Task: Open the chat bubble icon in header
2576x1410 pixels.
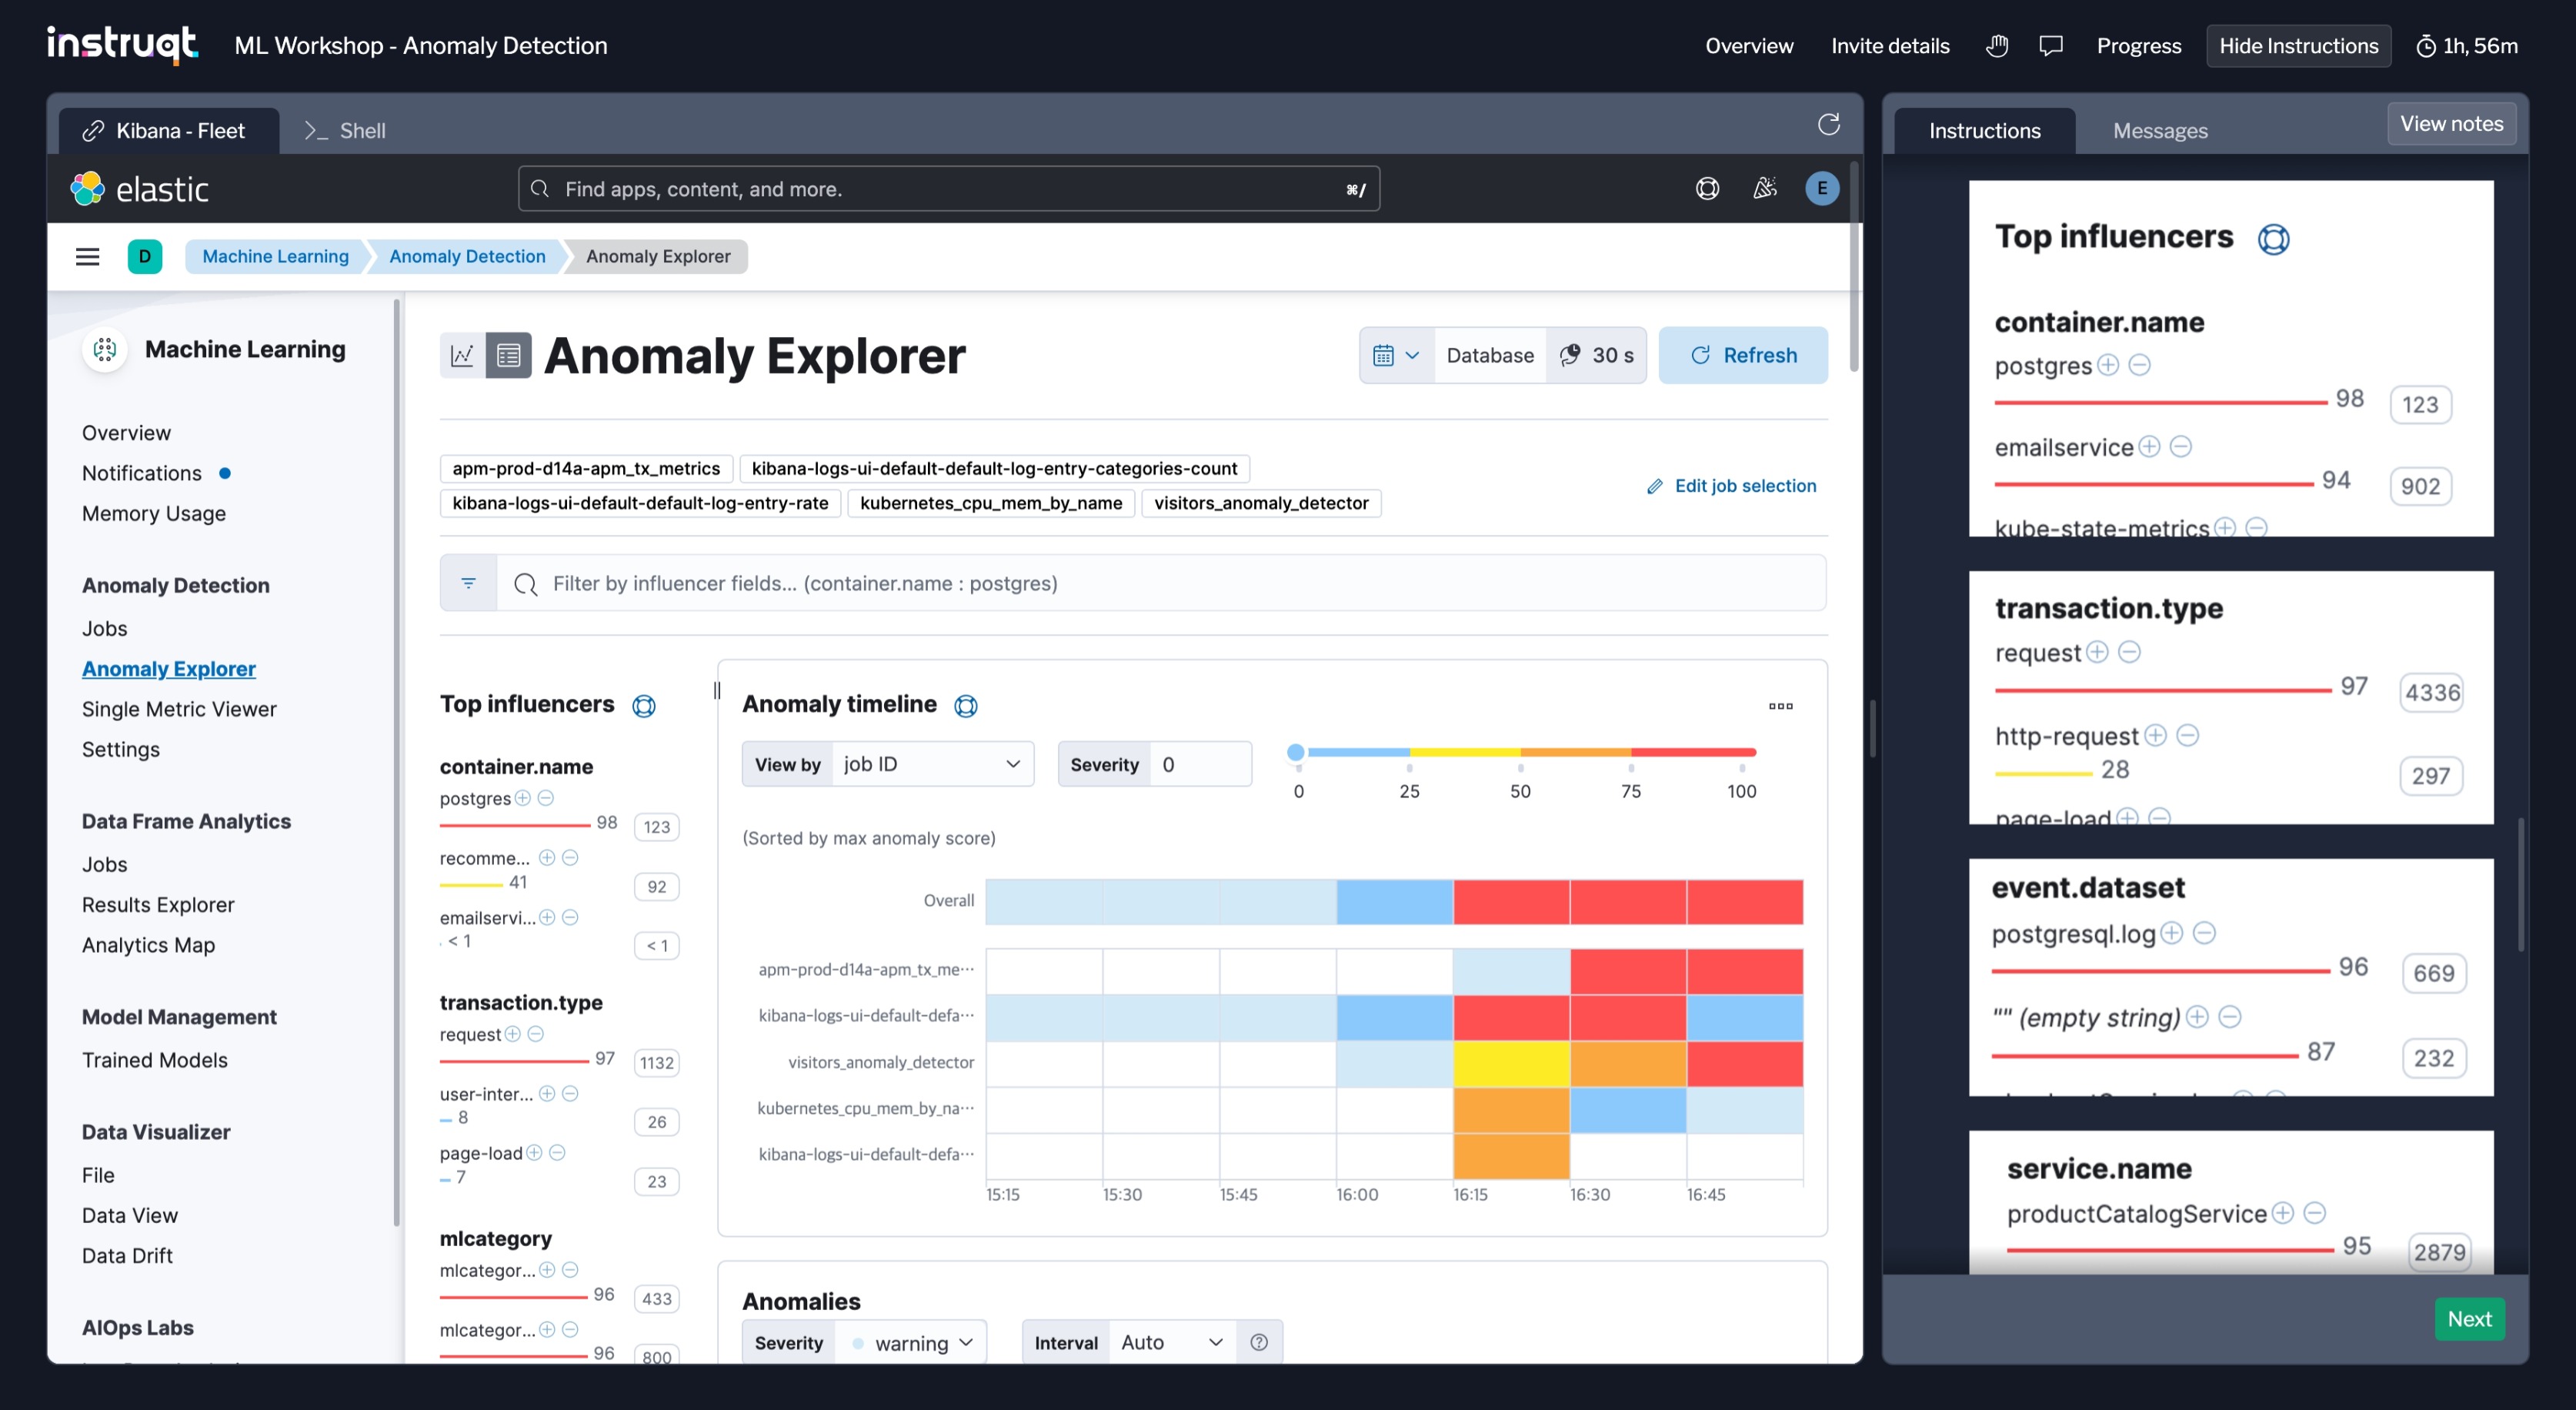Action: [2050, 46]
